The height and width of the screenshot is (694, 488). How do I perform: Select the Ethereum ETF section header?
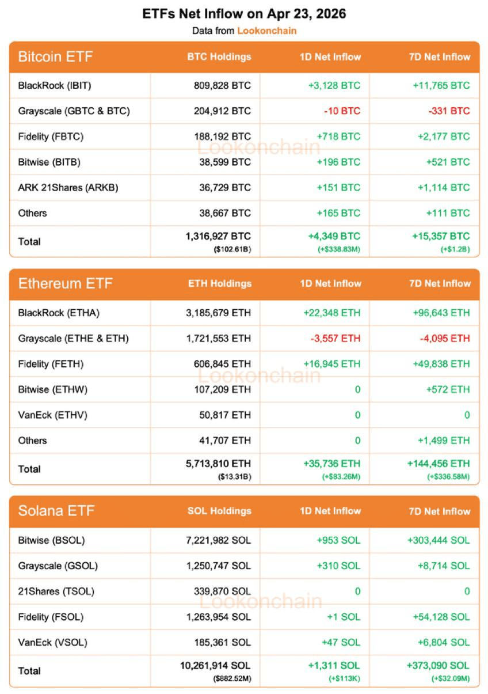[65, 284]
